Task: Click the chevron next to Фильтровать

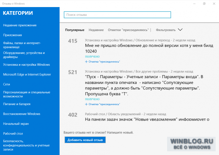Action: tap(180, 30)
